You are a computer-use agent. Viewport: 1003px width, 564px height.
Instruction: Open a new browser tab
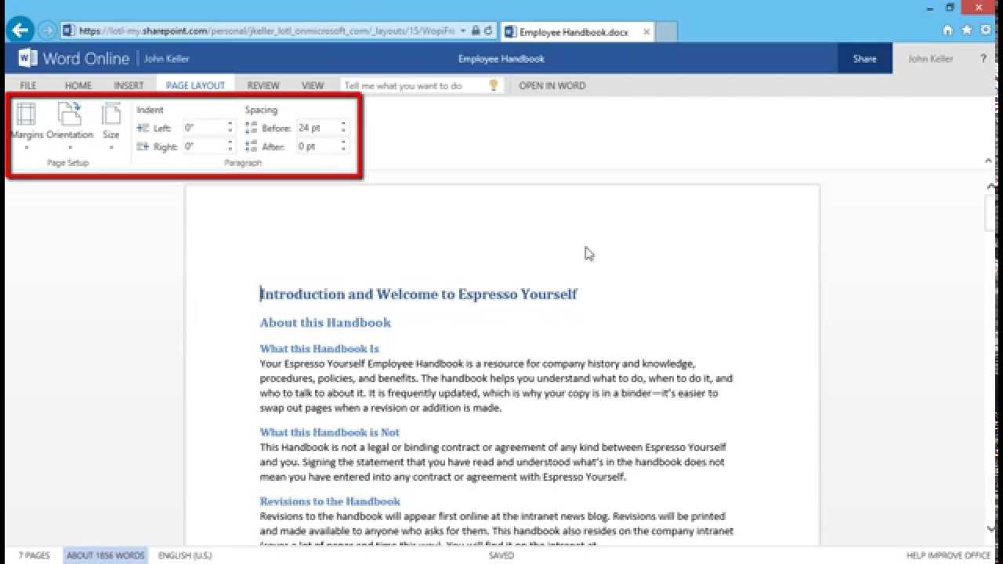665,32
